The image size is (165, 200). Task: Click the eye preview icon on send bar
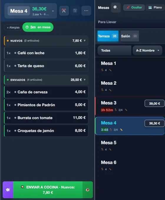88,190
